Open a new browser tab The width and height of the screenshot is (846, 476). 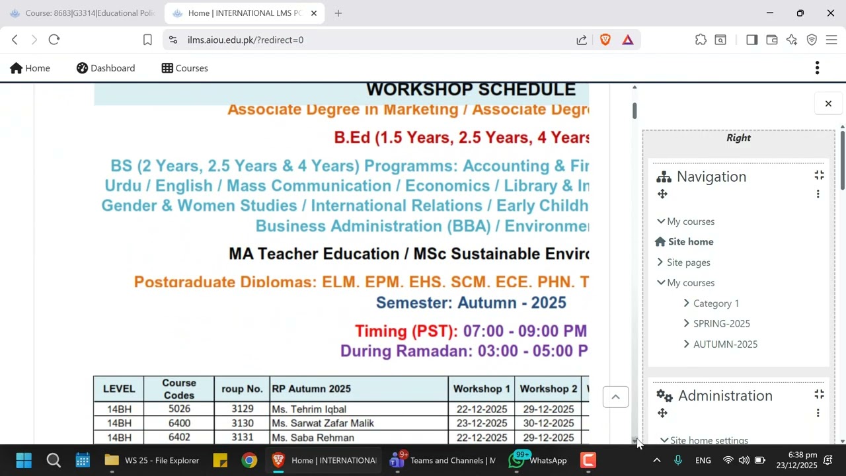coord(338,13)
